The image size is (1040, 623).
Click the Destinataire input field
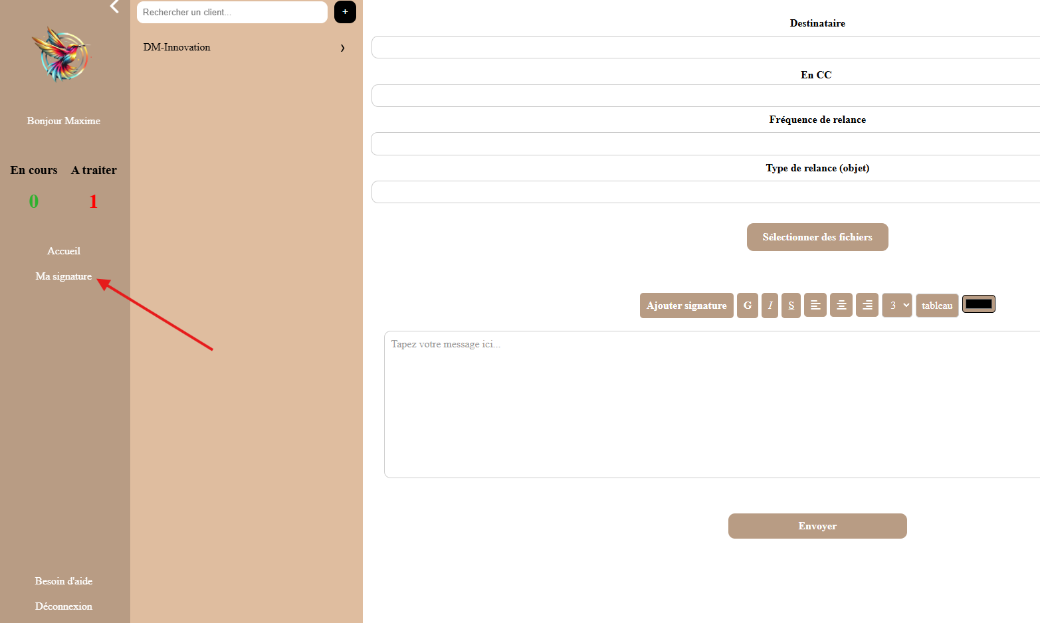coord(706,47)
